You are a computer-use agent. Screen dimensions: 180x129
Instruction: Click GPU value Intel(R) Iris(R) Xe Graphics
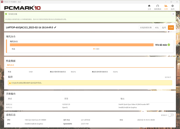[34, 124]
